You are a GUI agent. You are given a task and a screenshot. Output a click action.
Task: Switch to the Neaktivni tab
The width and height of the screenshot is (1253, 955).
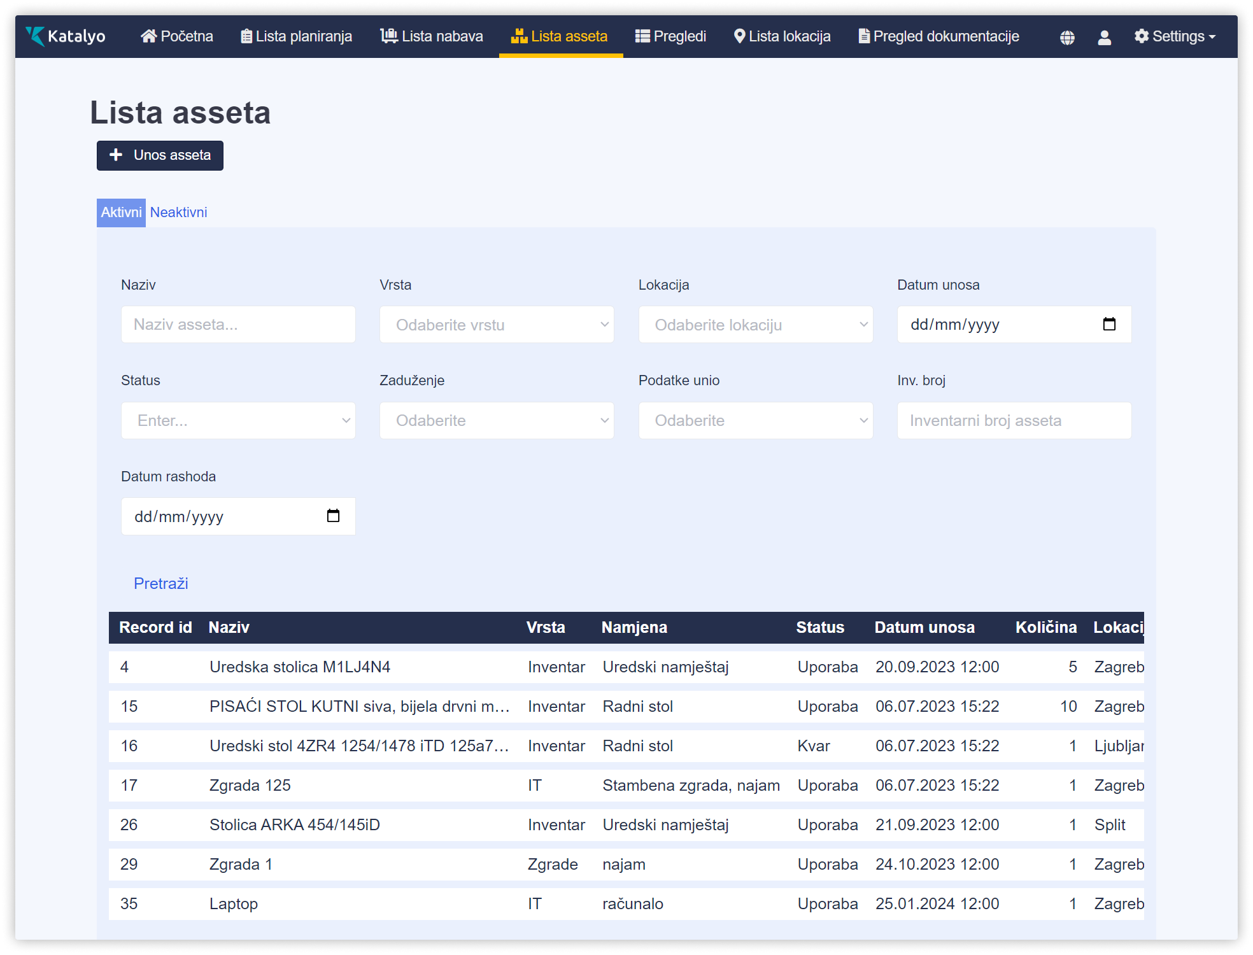coord(178,213)
